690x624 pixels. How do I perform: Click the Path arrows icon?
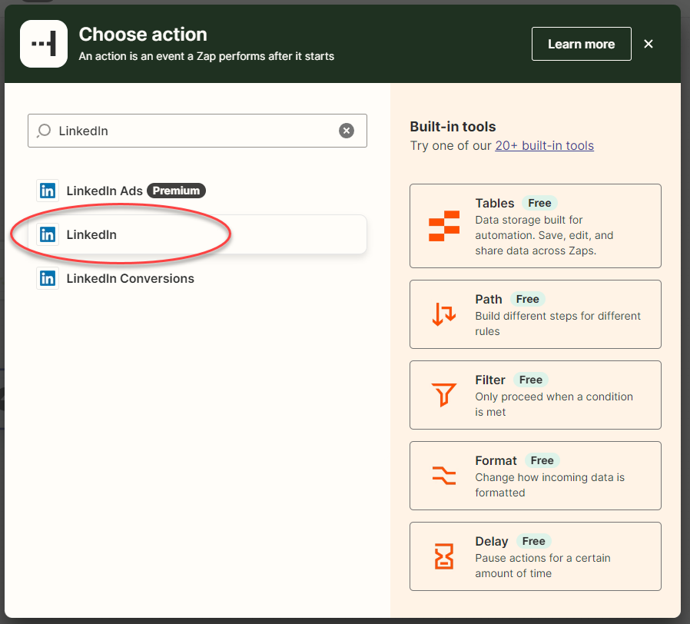(x=444, y=314)
